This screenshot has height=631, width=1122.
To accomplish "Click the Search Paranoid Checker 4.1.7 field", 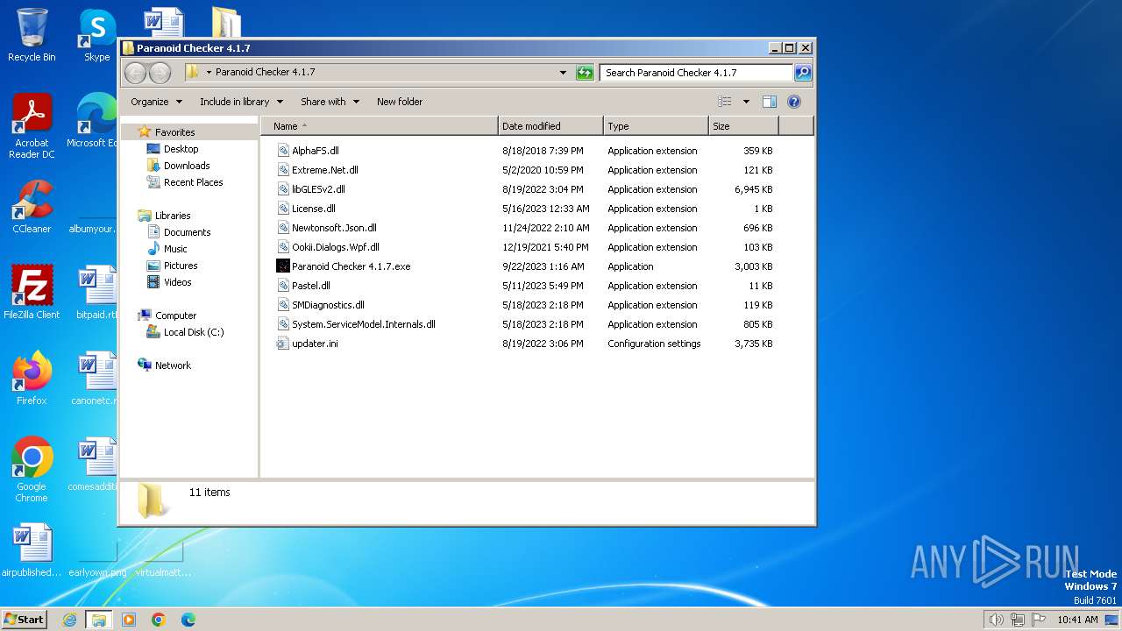I will point(696,73).
